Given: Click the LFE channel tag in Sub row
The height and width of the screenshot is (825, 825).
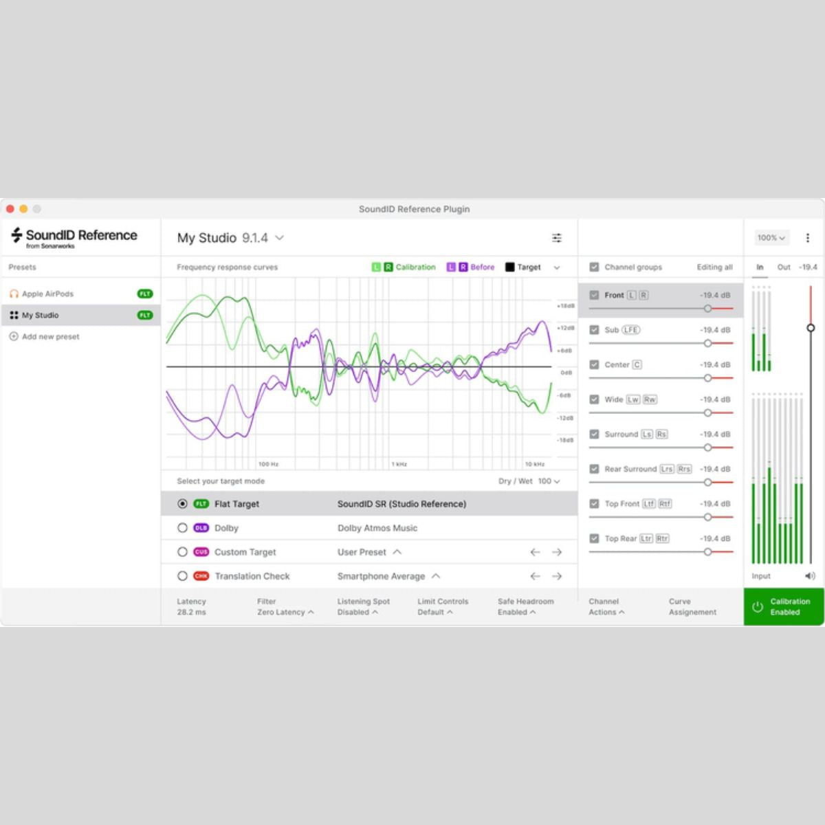Looking at the screenshot, I should (x=630, y=330).
